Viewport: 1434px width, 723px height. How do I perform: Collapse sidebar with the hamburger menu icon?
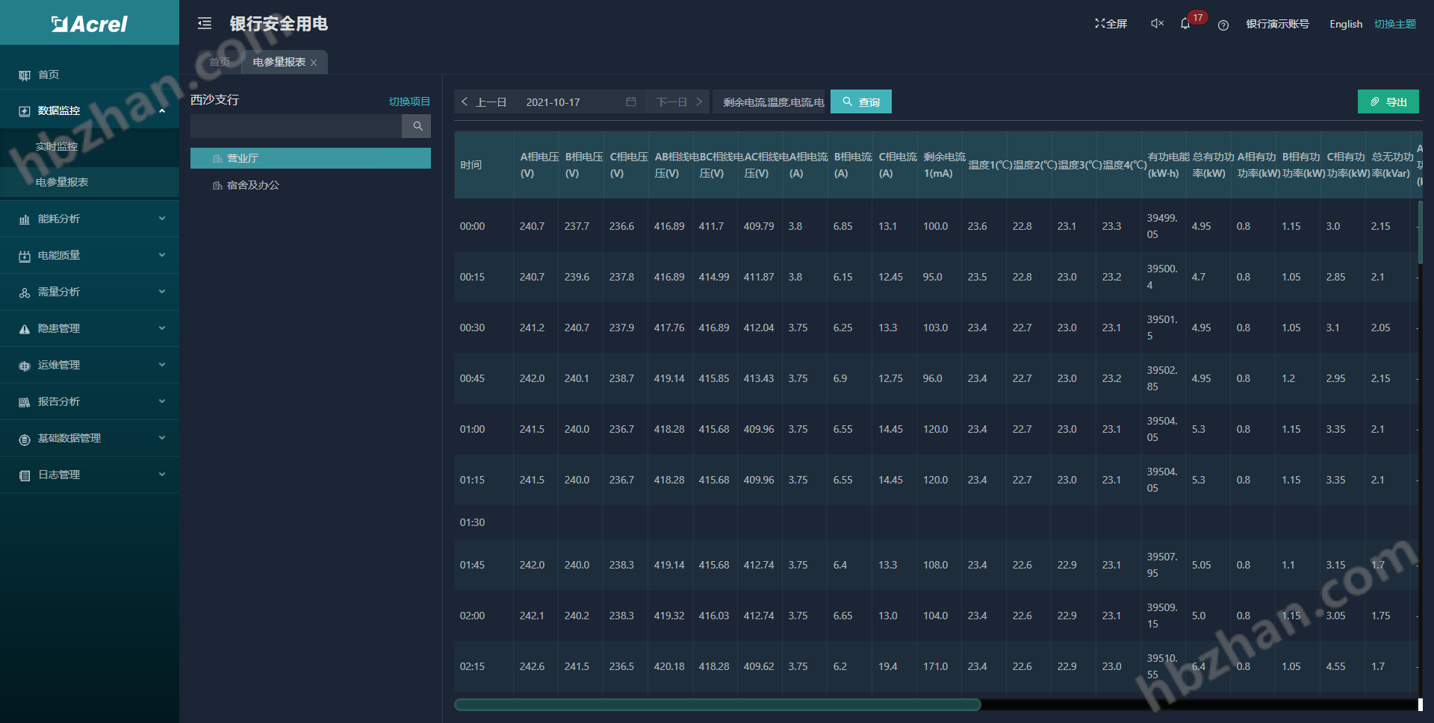pyautogui.click(x=205, y=24)
